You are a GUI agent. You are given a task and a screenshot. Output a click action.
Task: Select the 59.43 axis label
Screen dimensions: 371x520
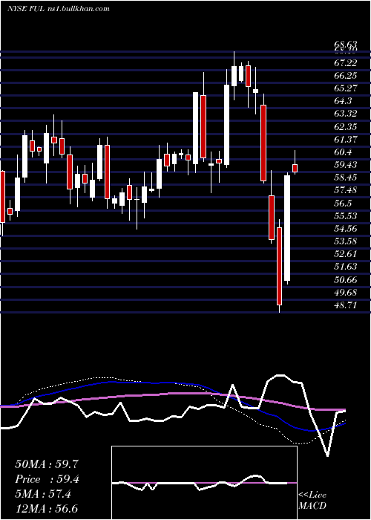coord(345,165)
